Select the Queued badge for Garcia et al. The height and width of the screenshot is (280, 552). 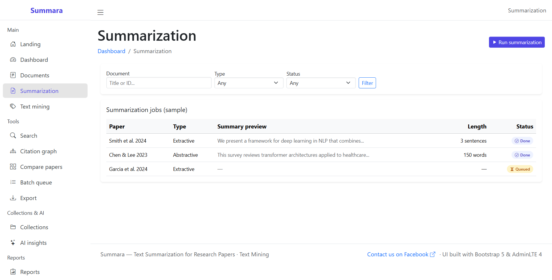coord(520,169)
